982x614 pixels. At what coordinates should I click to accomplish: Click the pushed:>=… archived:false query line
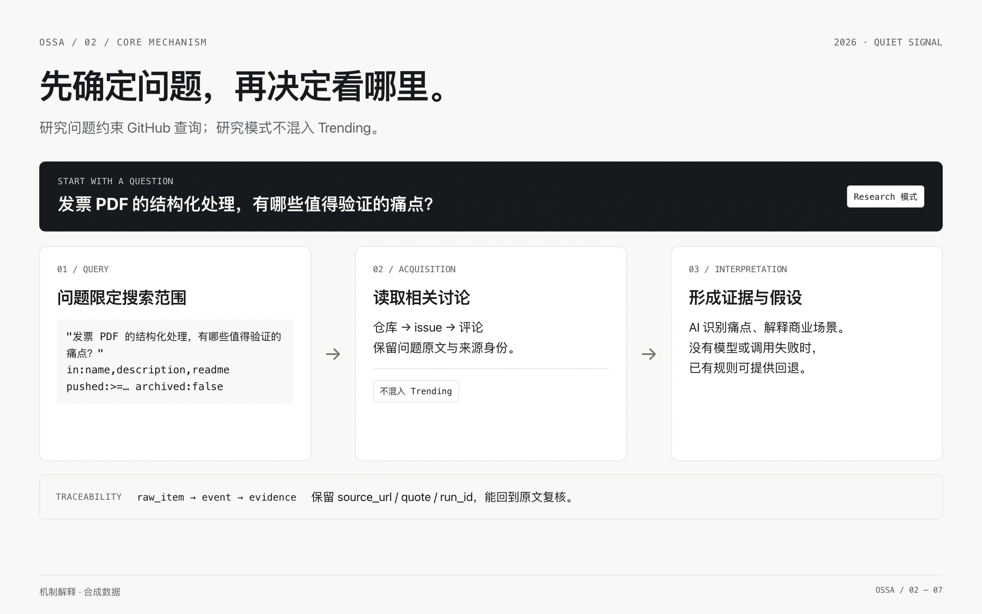pyautogui.click(x=145, y=386)
